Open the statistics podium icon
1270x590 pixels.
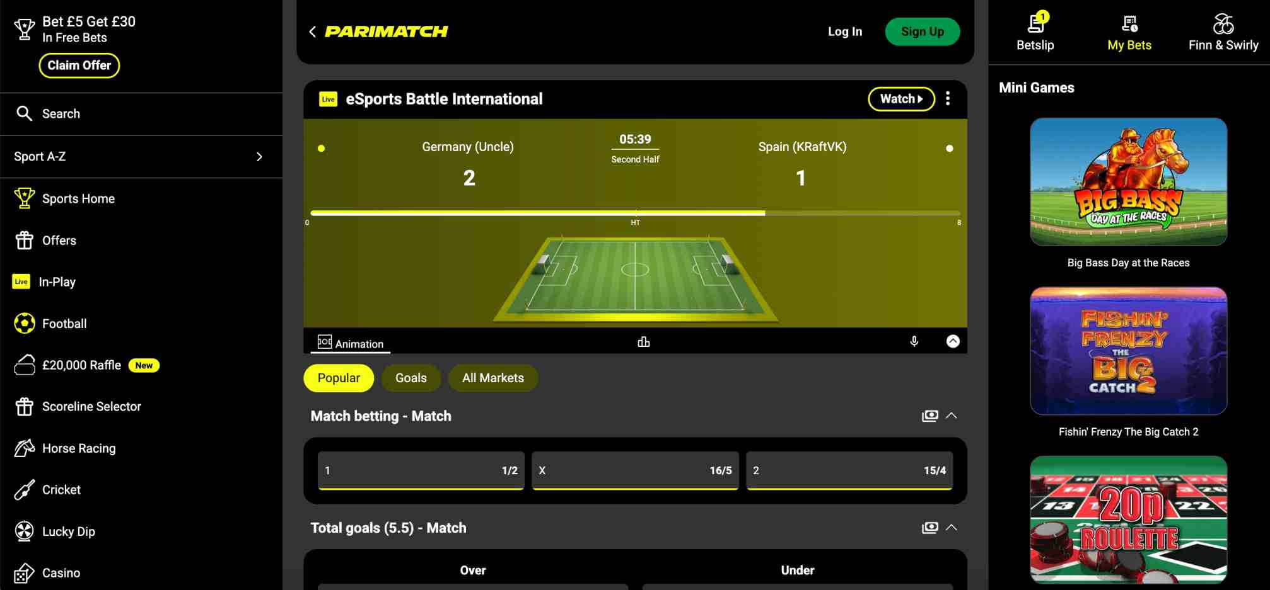[643, 342]
